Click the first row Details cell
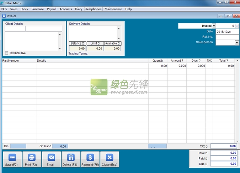The width and height of the screenshot is (240, 173). [92, 66]
